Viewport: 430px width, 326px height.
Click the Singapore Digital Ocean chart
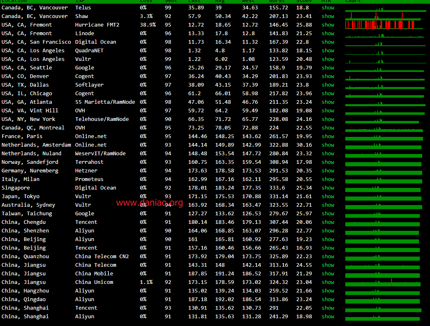(383, 189)
